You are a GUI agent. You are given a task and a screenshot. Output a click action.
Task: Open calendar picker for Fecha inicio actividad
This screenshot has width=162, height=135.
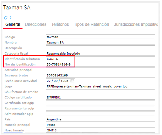[x=72, y=81]
